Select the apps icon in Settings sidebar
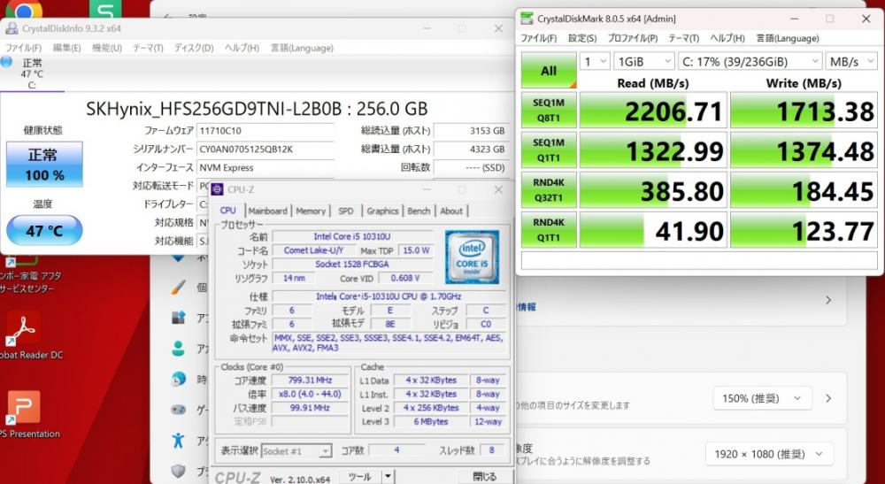The height and width of the screenshot is (484, 885). tap(179, 319)
